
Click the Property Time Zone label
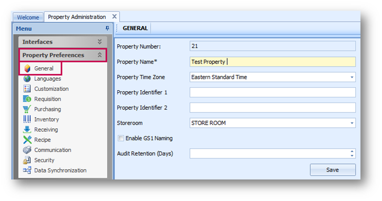[x=141, y=77]
